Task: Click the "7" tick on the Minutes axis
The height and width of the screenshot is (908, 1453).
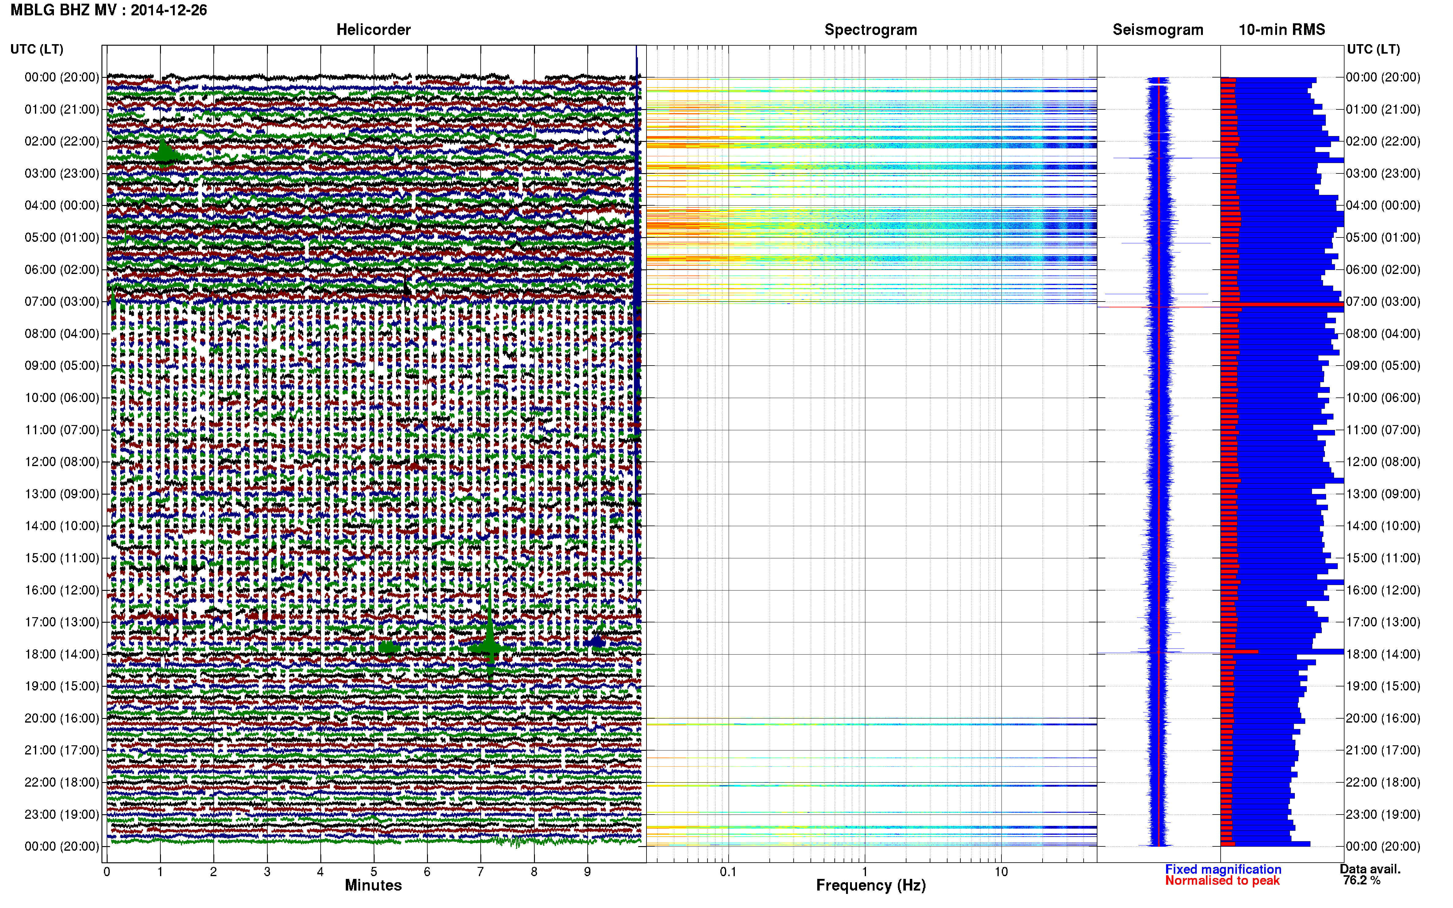Action: coord(481,871)
